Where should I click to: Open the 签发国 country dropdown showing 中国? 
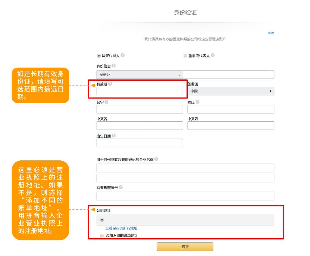pos(231,91)
